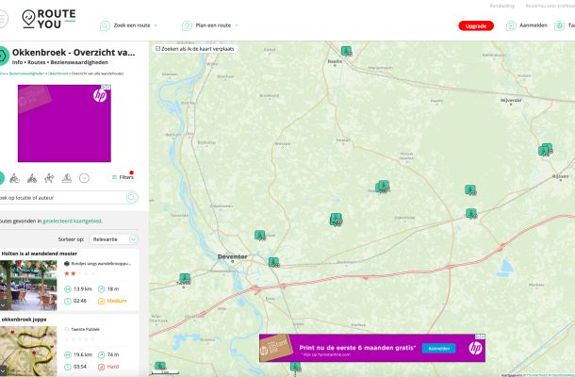Open the Filters panel
The width and height of the screenshot is (575, 377).
click(122, 177)
